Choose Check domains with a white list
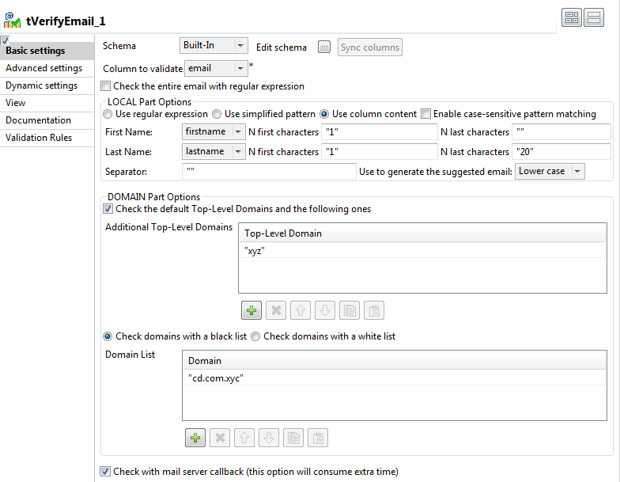 coord(255,336)
